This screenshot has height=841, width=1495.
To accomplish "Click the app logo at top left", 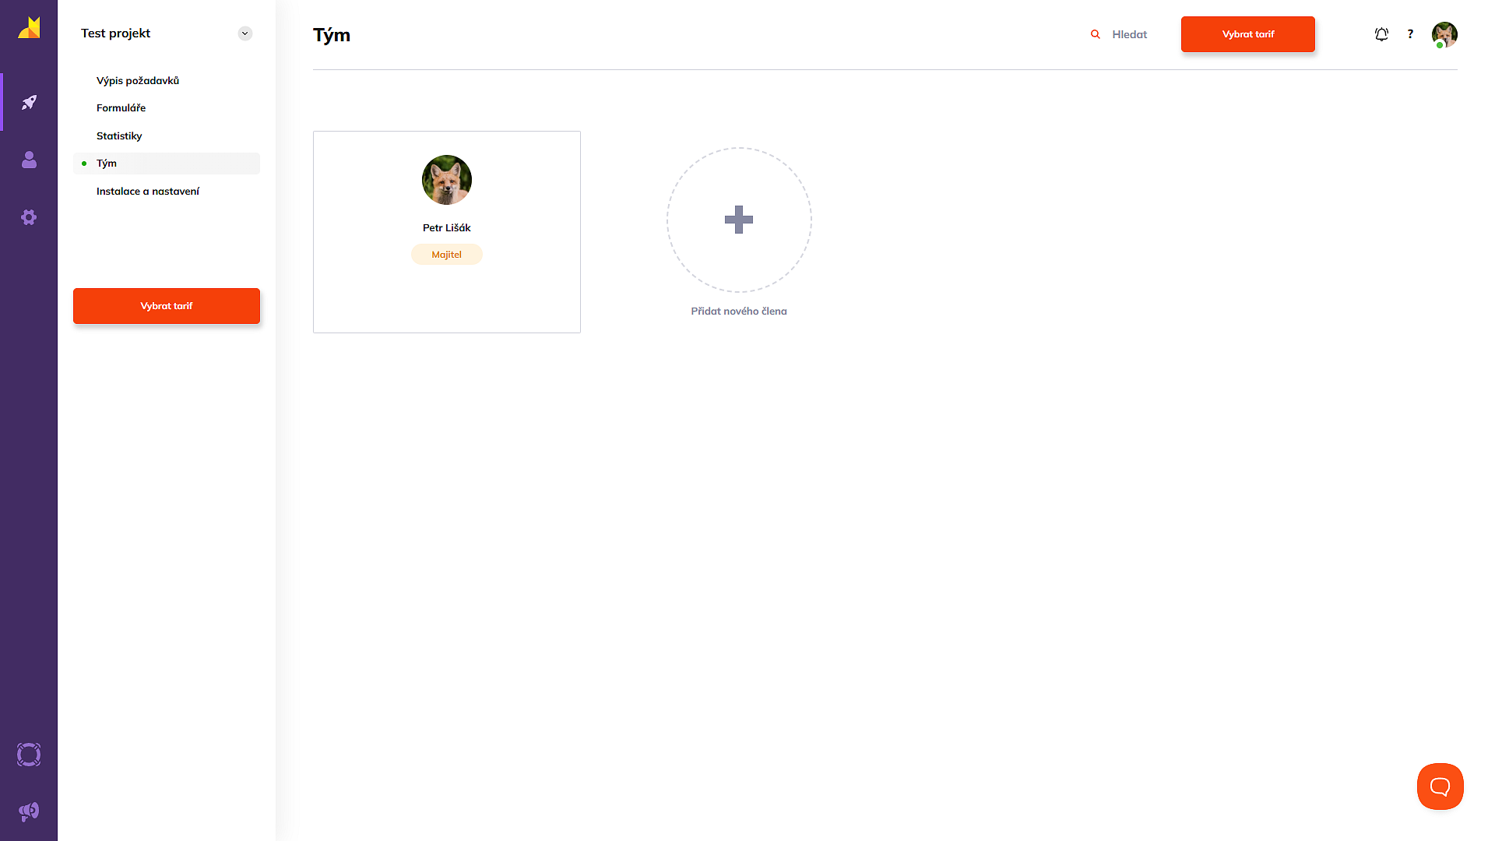I will pos(29,28).
